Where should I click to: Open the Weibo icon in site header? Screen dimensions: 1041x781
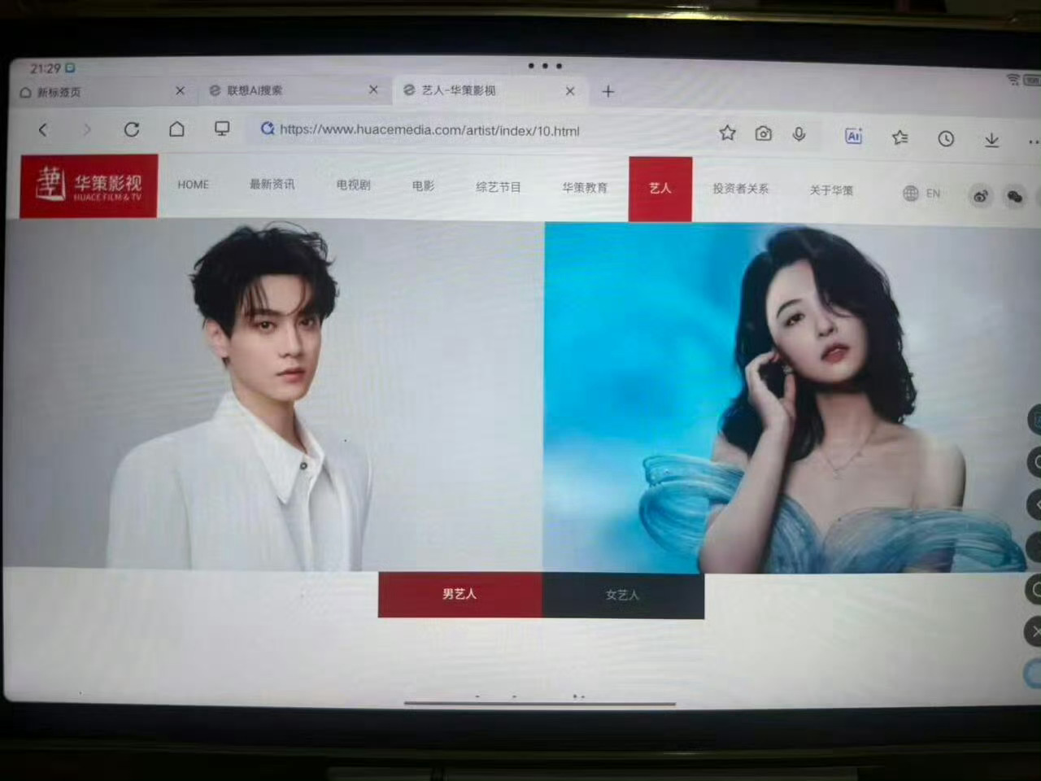point(981,195)
